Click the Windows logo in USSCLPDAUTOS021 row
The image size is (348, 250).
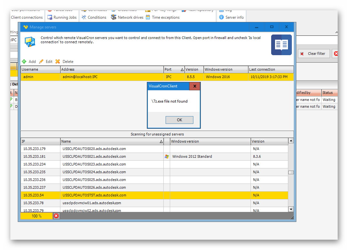coord(167,156)
